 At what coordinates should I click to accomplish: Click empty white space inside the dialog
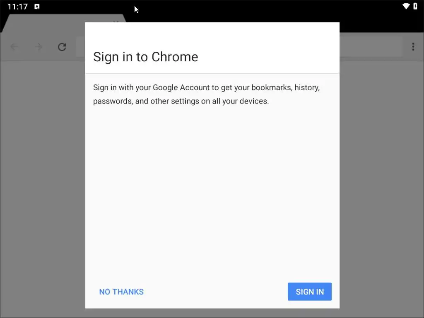pyautogui.click(x=212, y=189)
